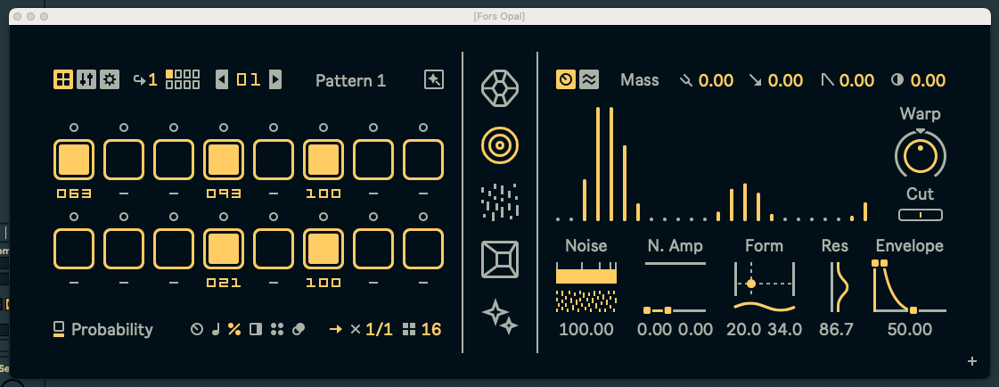999x387 pixels.
Task: Click the Res curve control
Action: (839, 287)
